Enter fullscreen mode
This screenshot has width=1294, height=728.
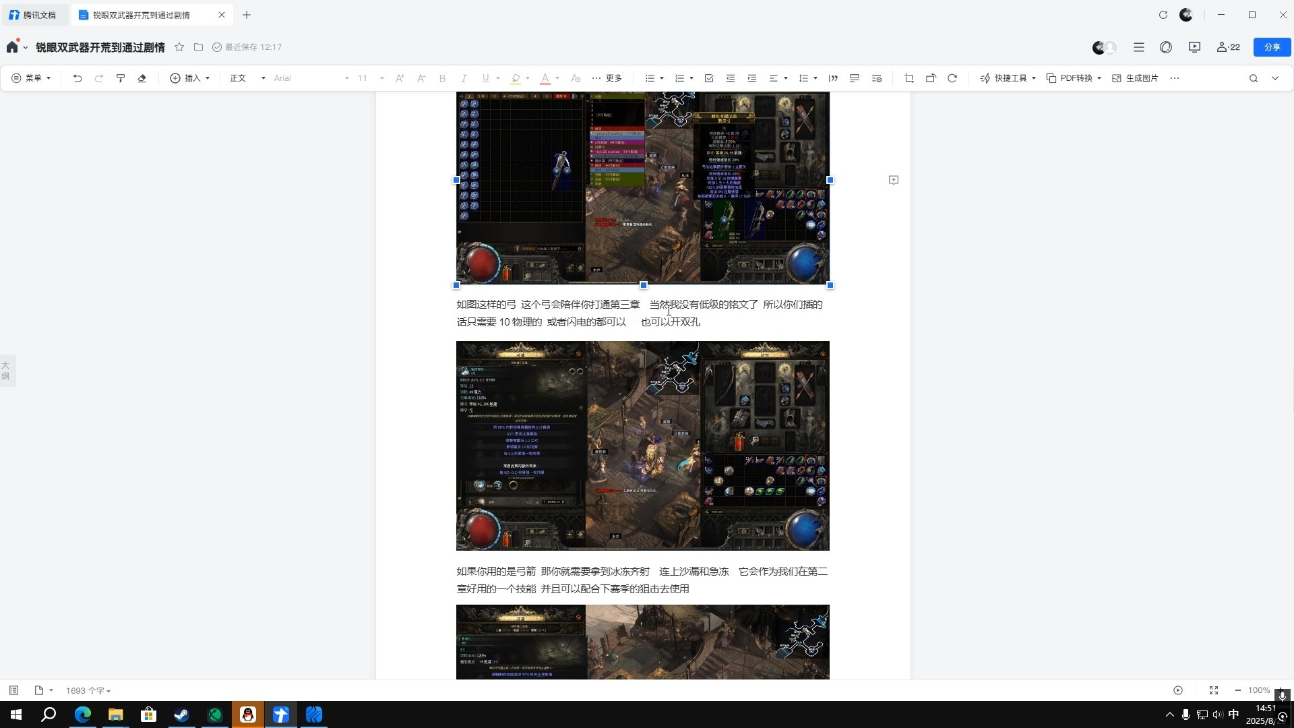point(1214,690)
